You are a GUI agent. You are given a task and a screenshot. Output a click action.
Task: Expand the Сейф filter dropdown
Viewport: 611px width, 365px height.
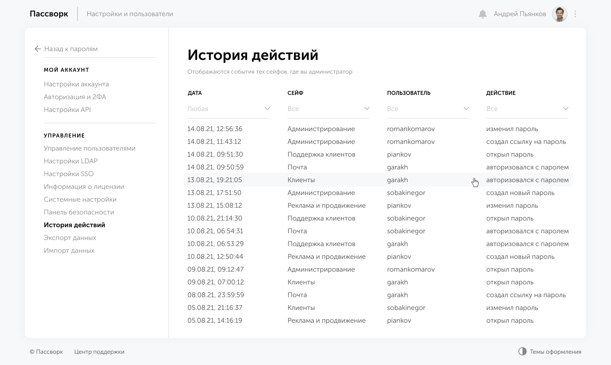(x=367, y=109)
